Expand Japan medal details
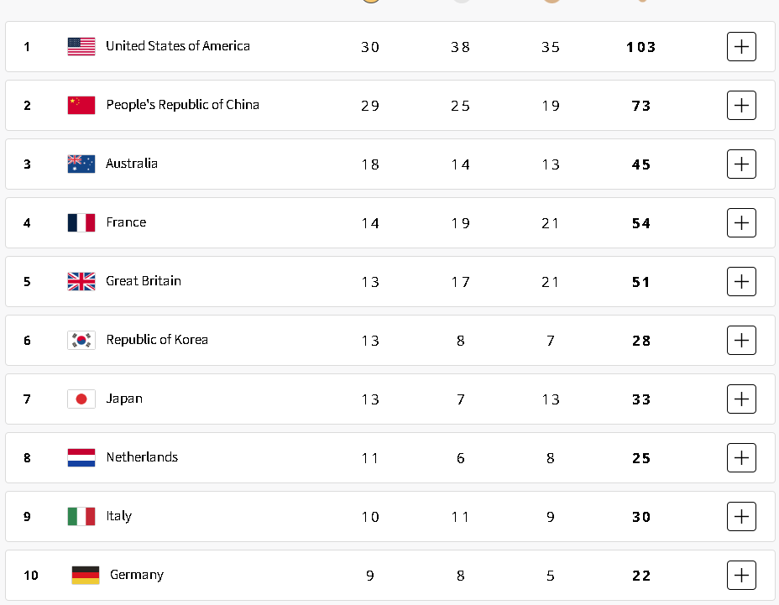 741,399
